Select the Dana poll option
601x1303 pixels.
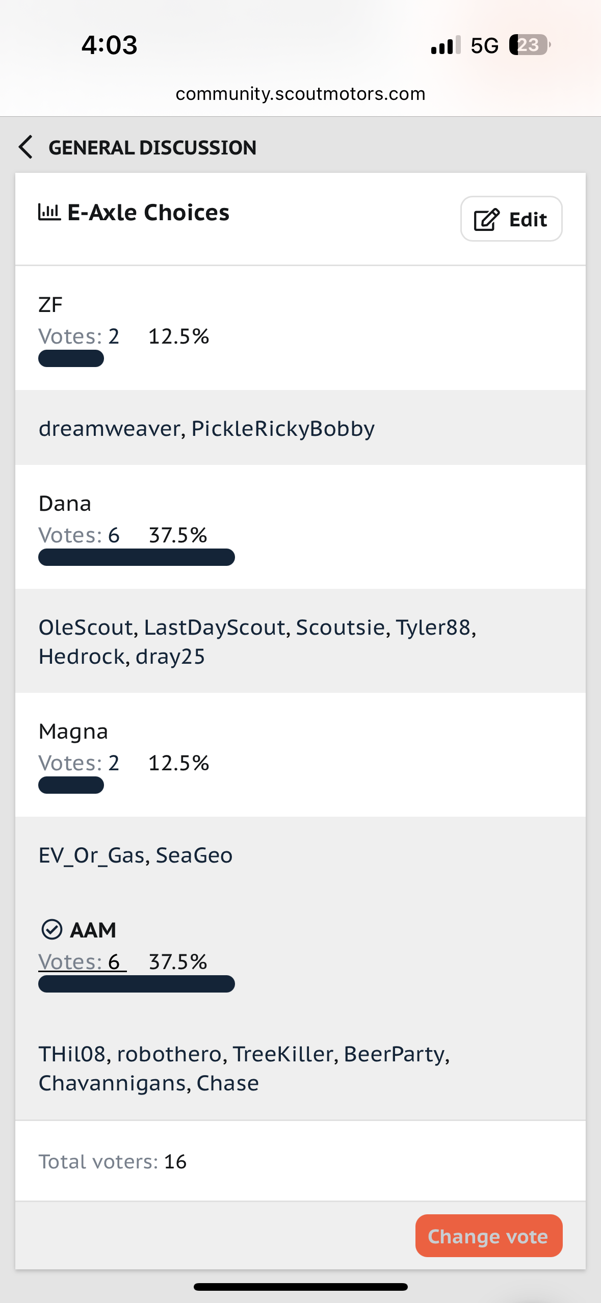65,504
